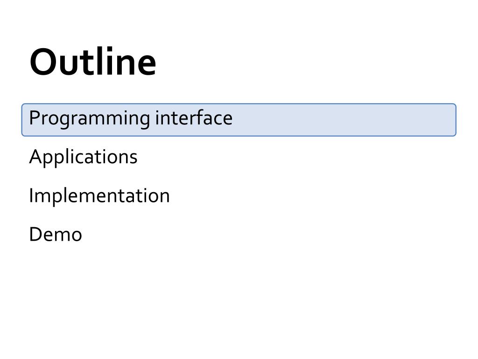This screenshot has height=359, width=478.
Task: Click the capital A in Applications
Action: tap(35, 157)
